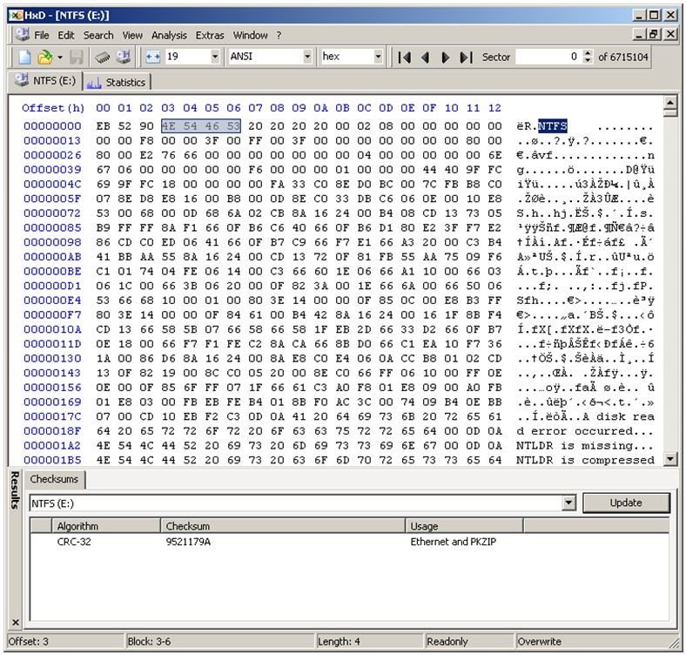Open the hex offset base dropdown
Viewport: 686px width, 655px height.
pyautogui.click(x=378, y=57)
